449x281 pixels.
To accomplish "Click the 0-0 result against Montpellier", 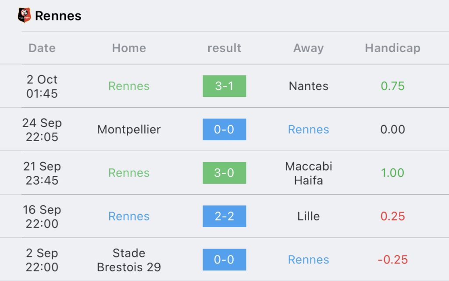I will click(x=224, y=129).
